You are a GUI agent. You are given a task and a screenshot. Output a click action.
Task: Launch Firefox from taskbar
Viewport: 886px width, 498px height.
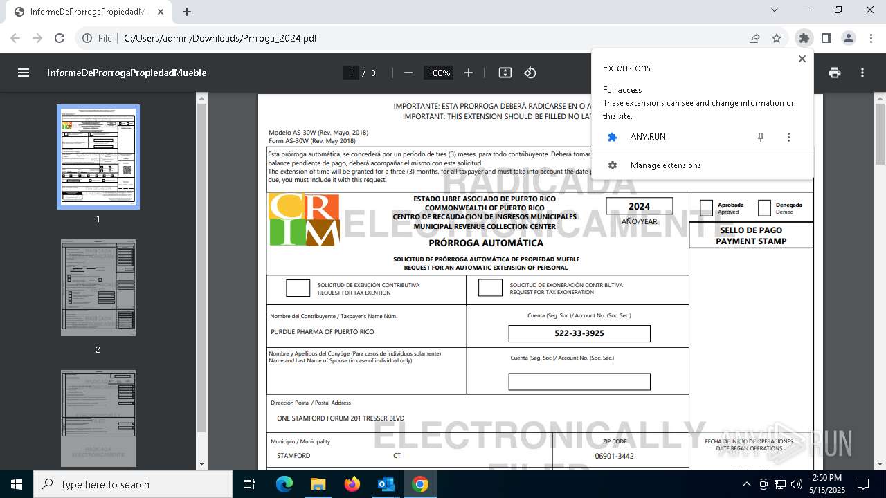pyautogui.click(x=352, y=484)
